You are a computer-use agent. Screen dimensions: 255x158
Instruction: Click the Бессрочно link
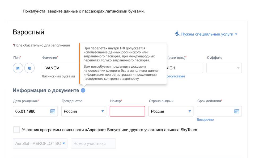coord(205,120)
